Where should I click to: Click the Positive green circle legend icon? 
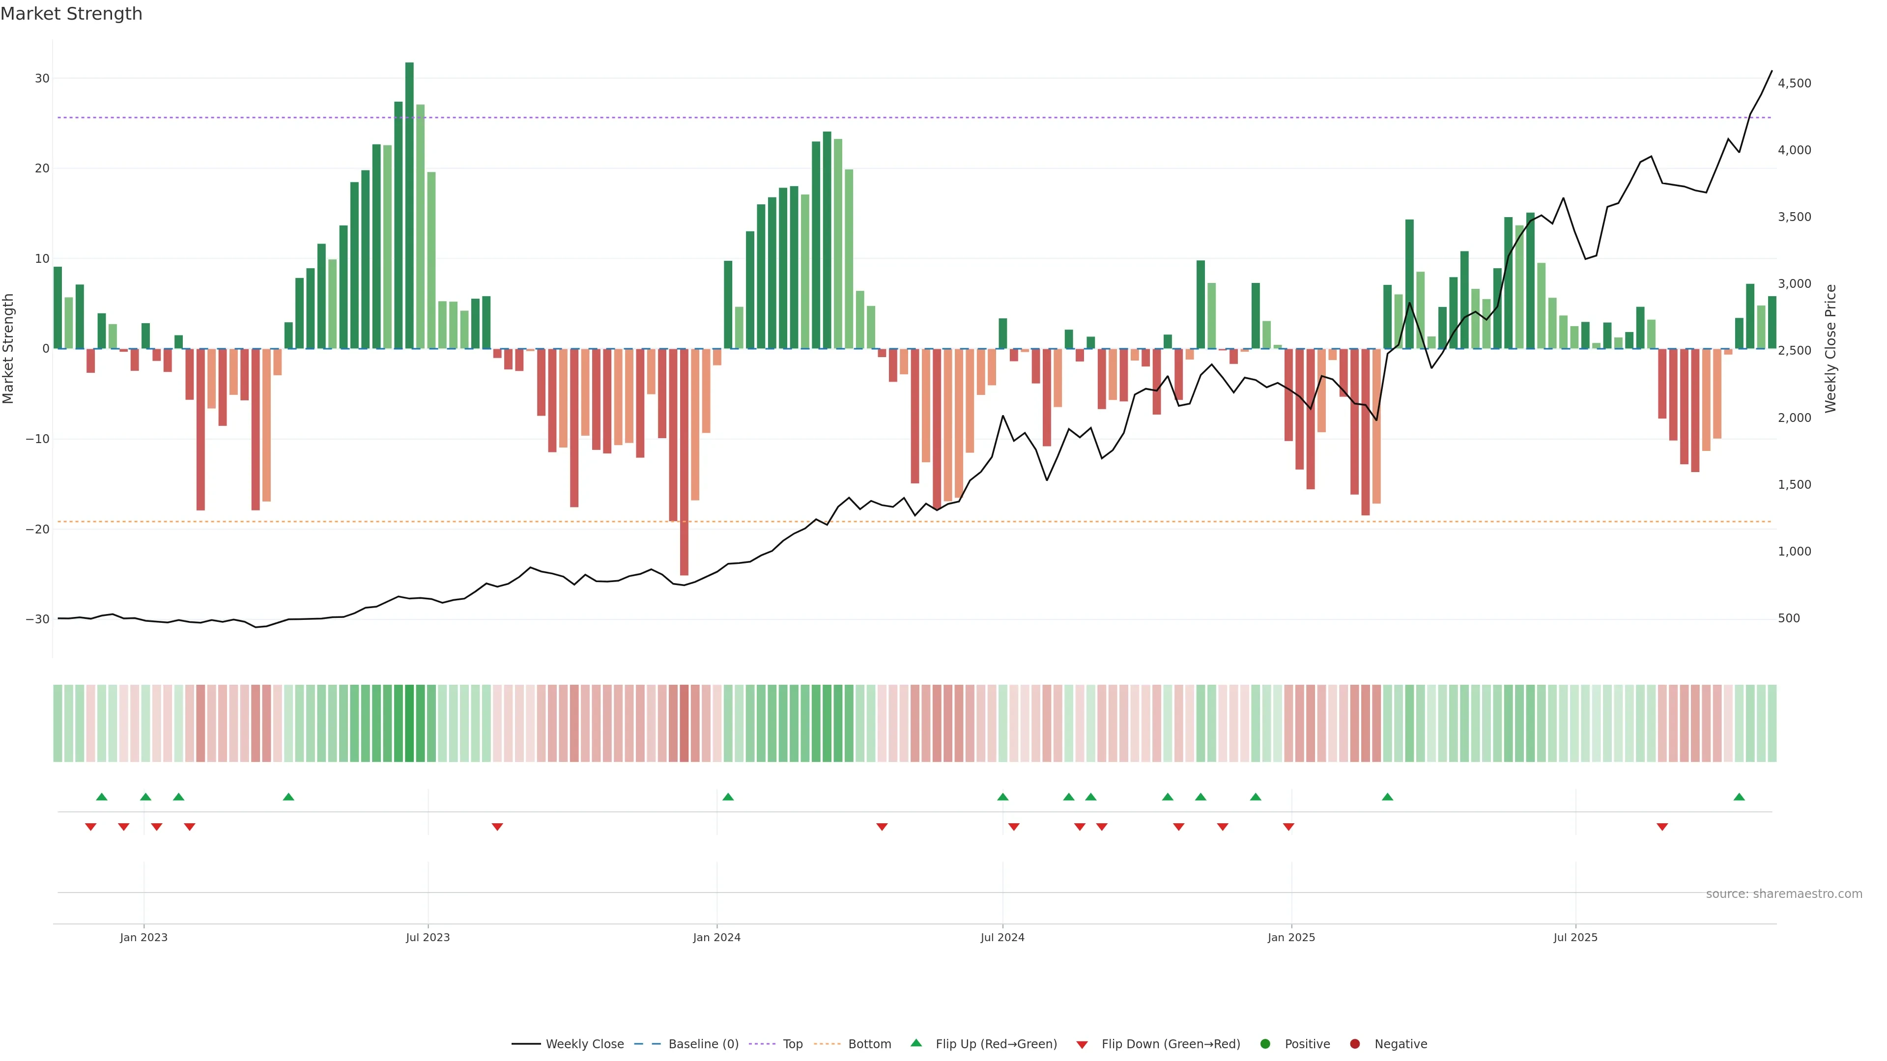click(1265, 1044)
